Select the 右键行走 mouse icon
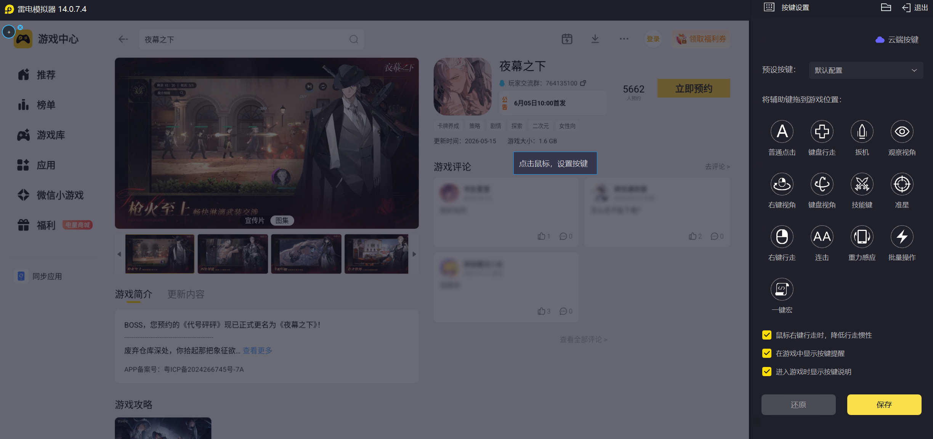933x439 pixels. pos(782,237)
